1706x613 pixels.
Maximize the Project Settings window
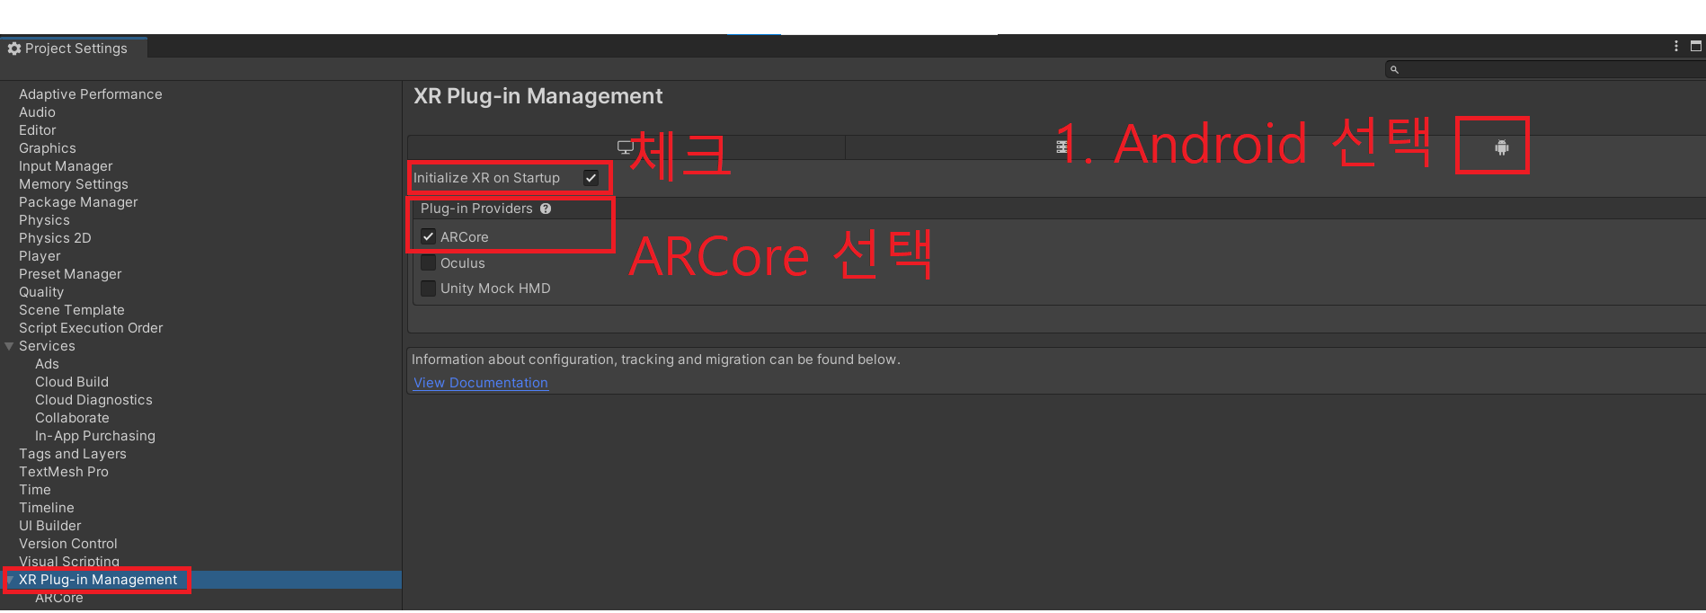(x=1696, y=46)
